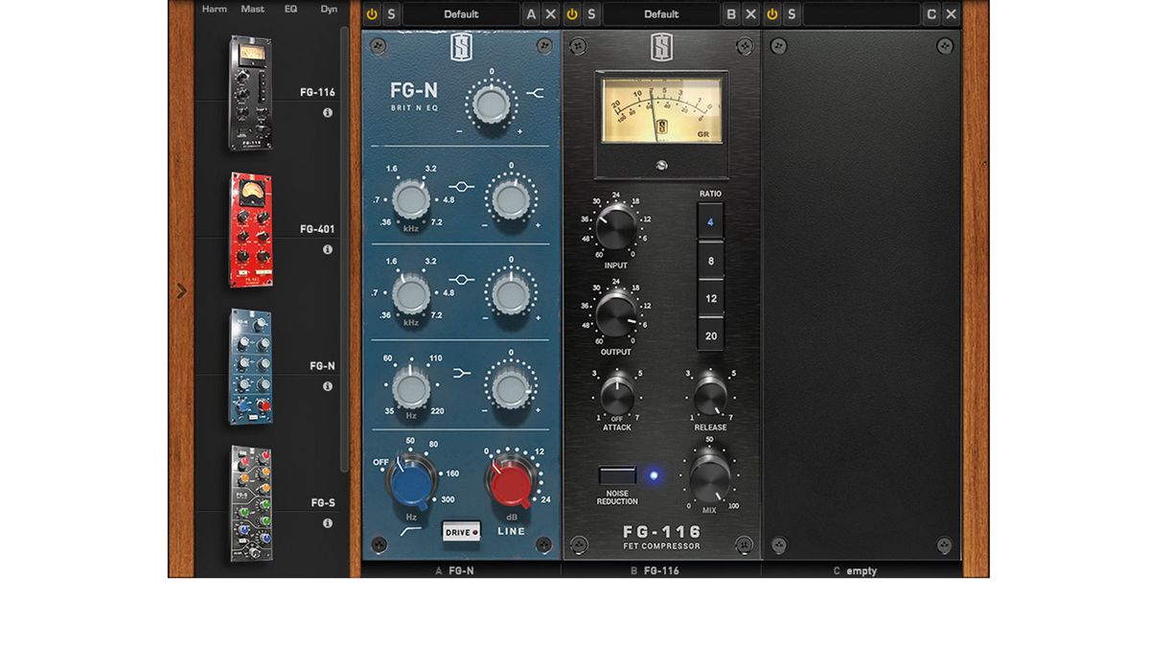Power off slot A with the power switch
The image size is (1150, 647).
click(372, 13)
